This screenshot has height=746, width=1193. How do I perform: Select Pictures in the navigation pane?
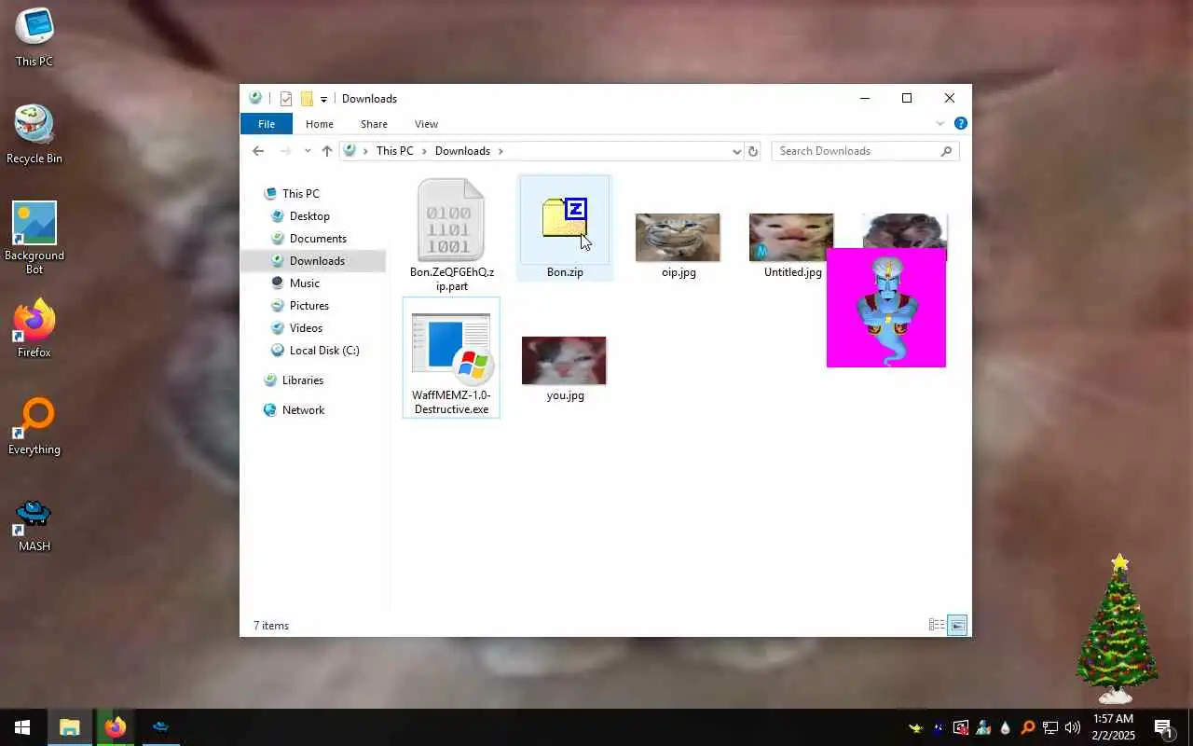pos(309,306)
